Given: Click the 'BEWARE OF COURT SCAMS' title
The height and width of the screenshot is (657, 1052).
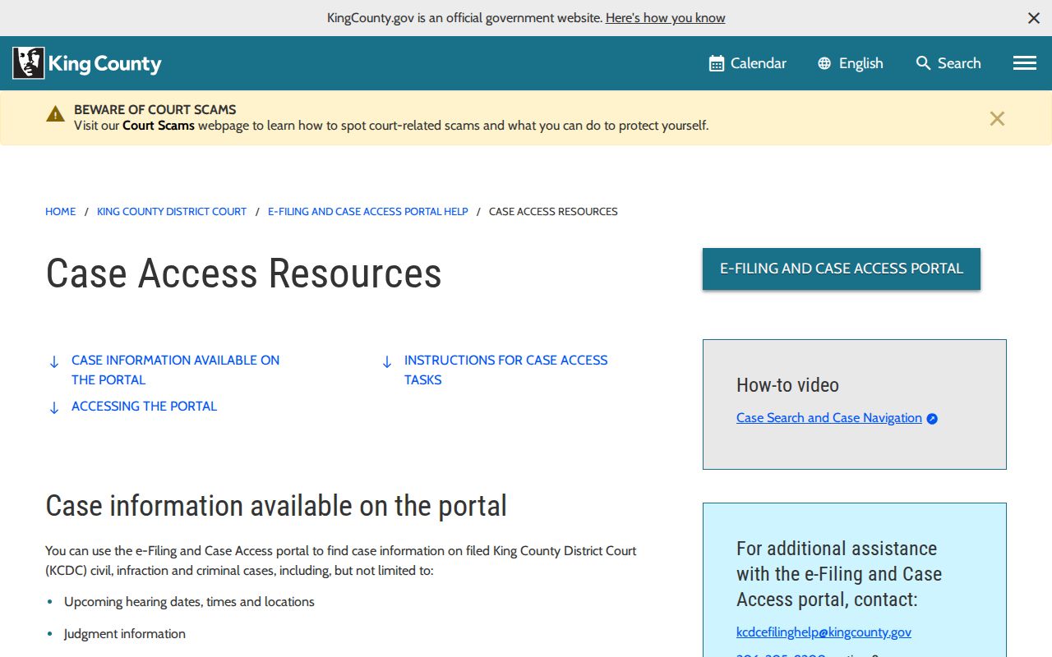Looking at the screenshot, I should 155,109.
